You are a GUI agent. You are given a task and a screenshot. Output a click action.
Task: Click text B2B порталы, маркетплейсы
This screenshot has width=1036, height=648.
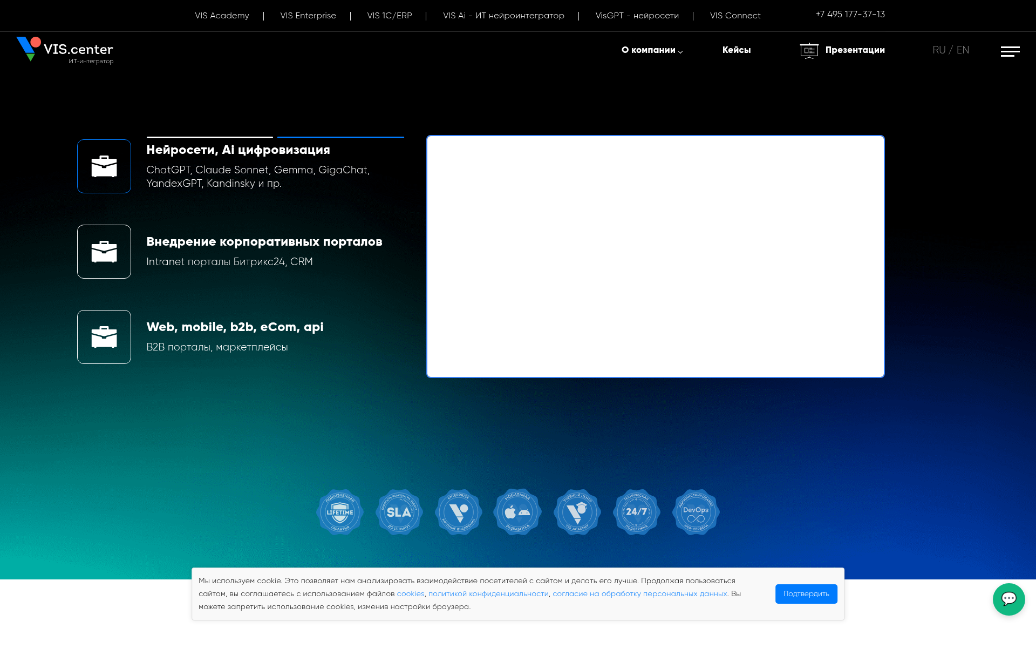click(x=217, y=347)
